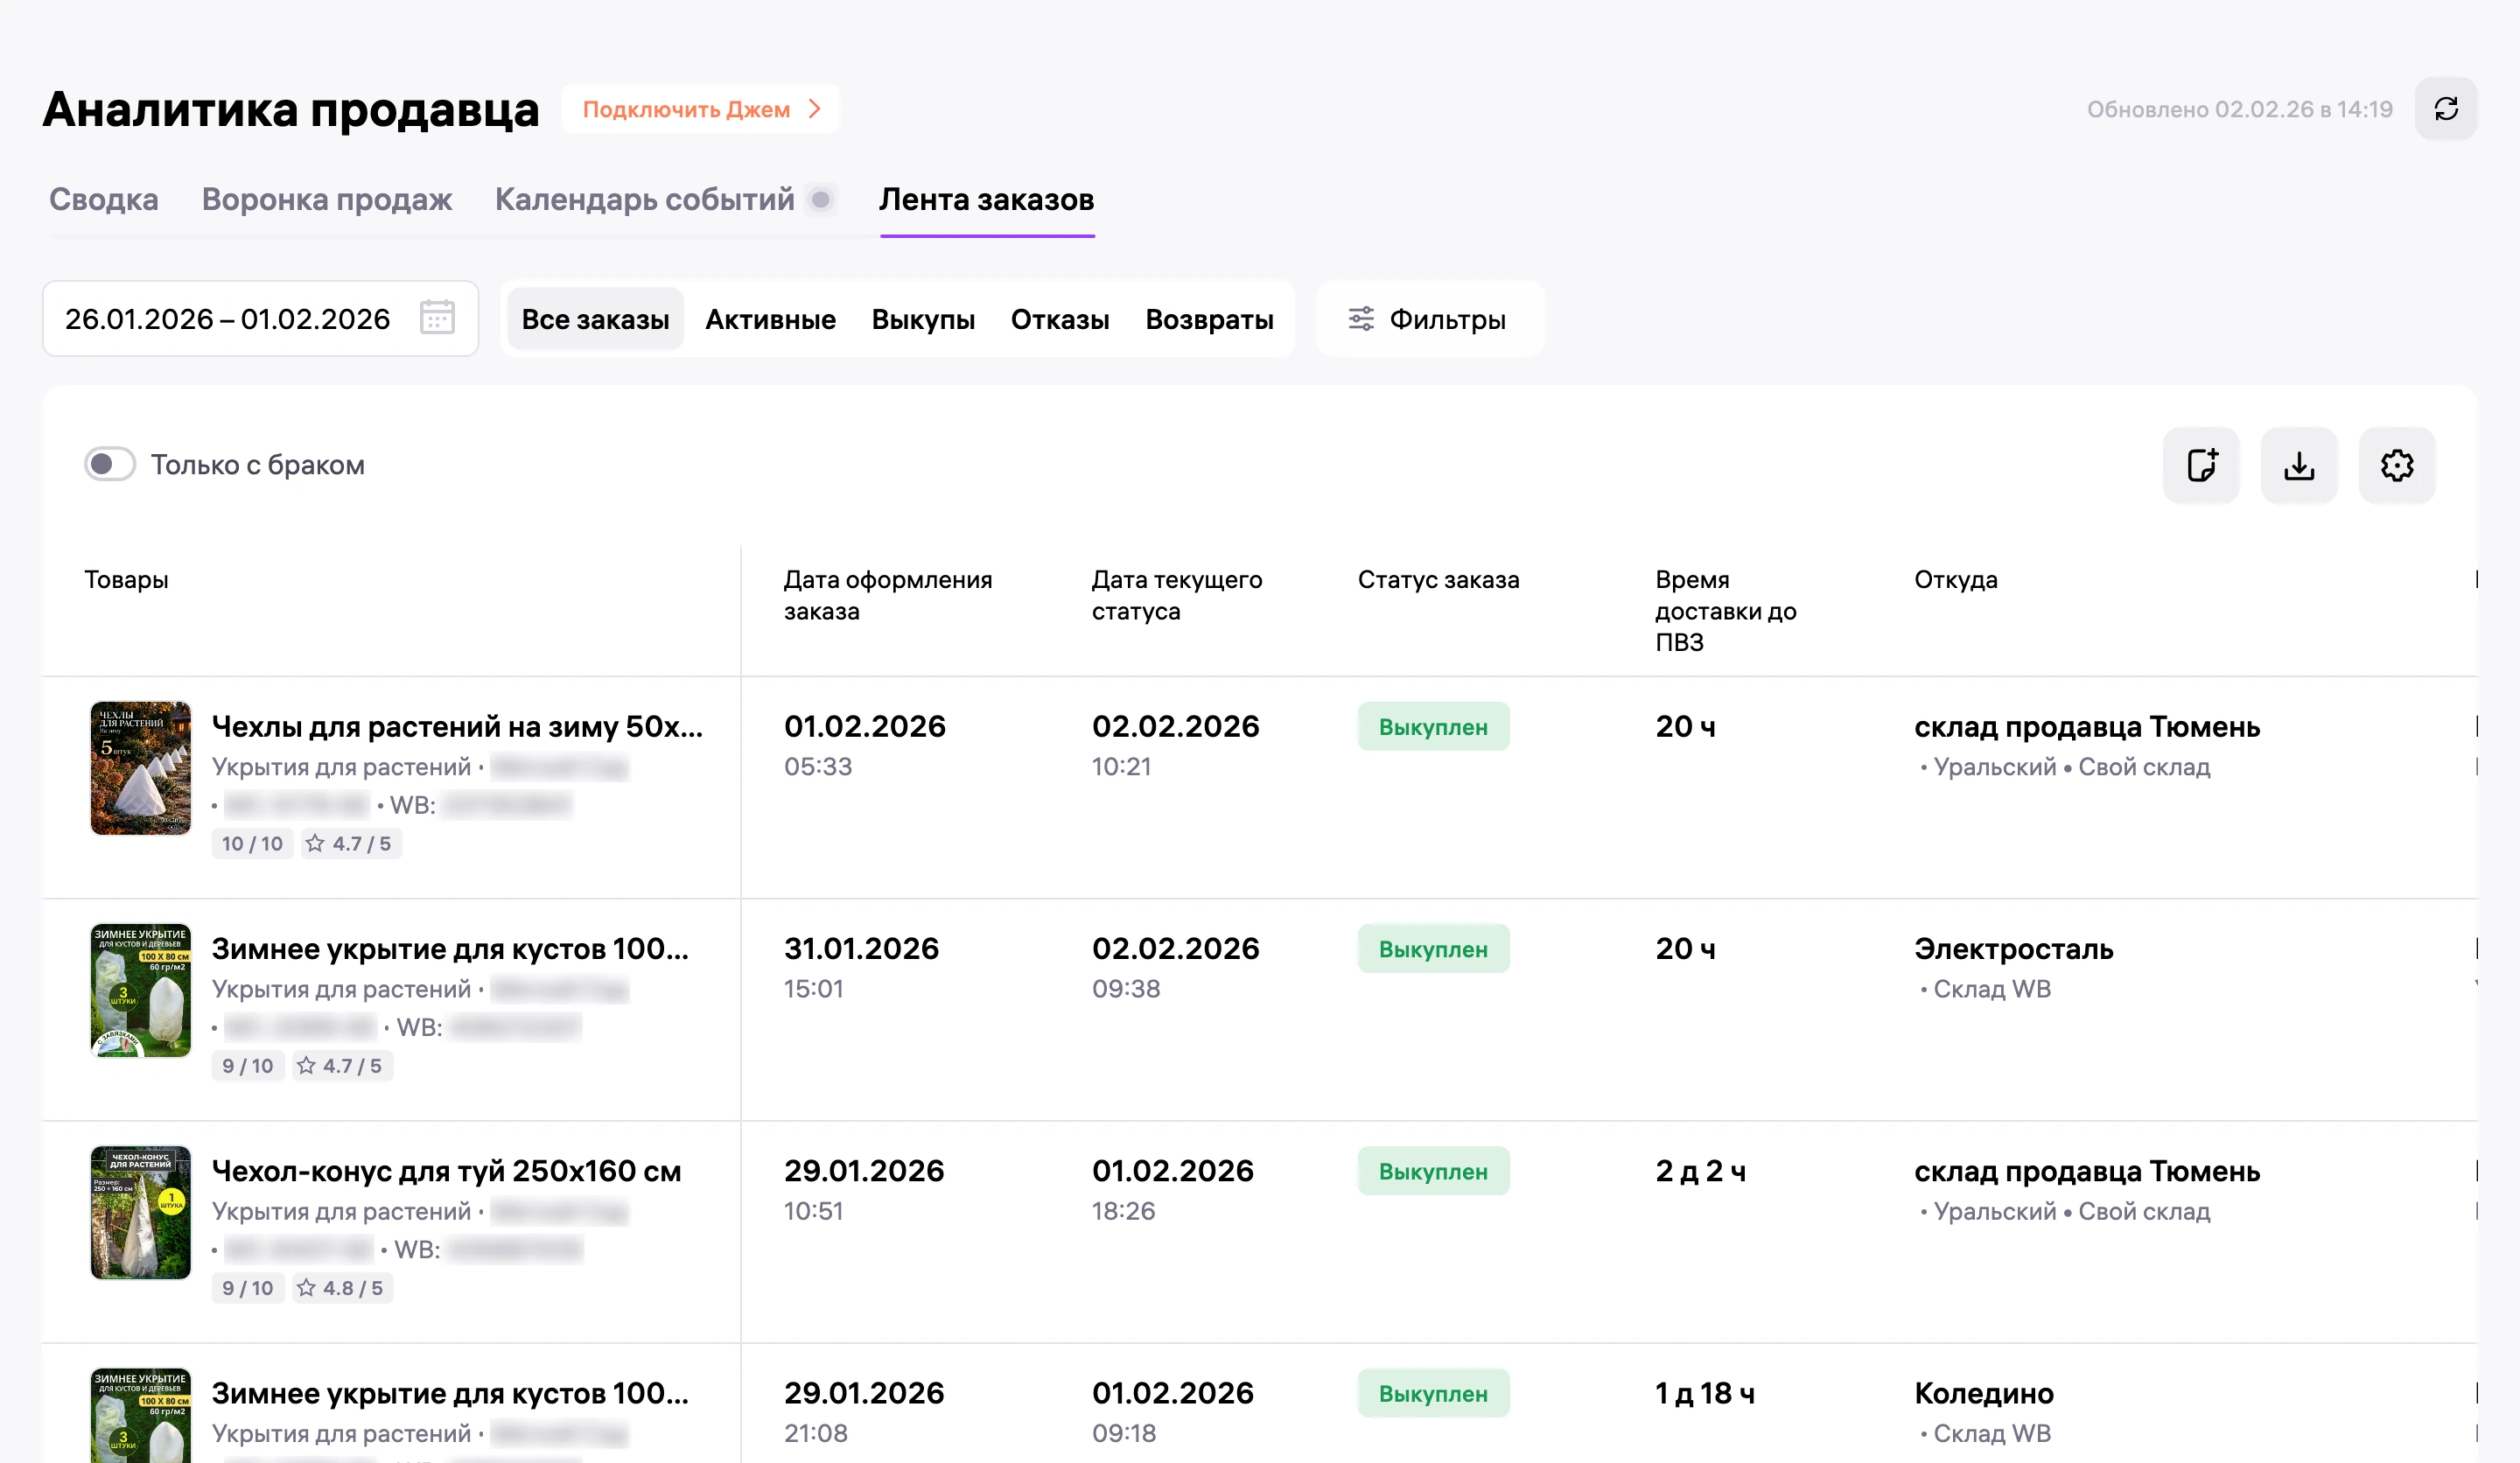The image size is (2520, 1463).
Task: Click the star rating 4.8 / 5 badge
Action: (x=342, y=1288)
